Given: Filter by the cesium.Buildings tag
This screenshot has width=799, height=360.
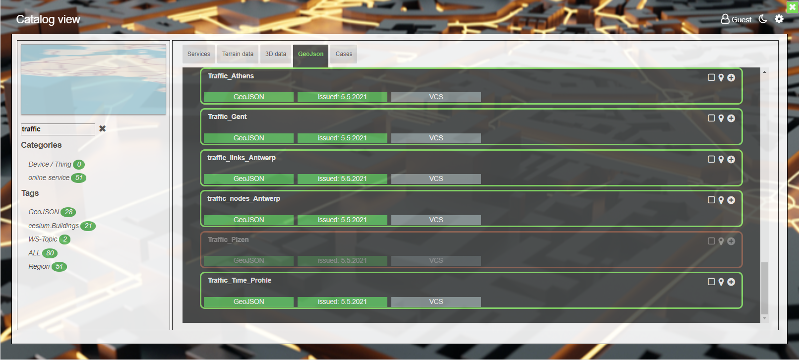Looking at the screenshot, I should 54,226.
